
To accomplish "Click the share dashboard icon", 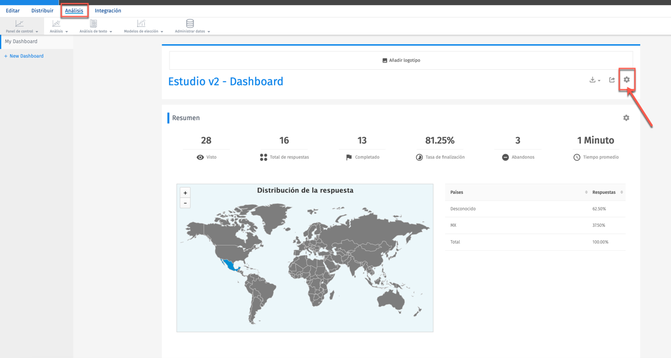I will pyautogui.click(x=612, y=80).
